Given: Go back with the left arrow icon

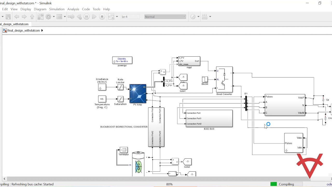Looking at the screenshot, I should (x=17, y=17).
